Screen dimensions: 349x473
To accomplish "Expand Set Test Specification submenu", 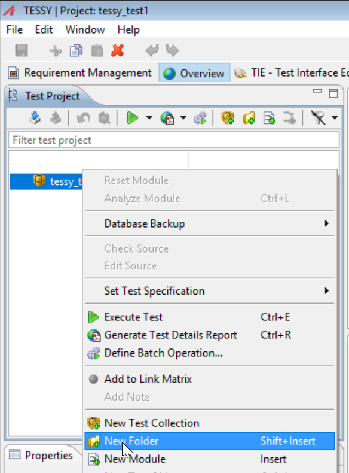I will coord(210,291).
